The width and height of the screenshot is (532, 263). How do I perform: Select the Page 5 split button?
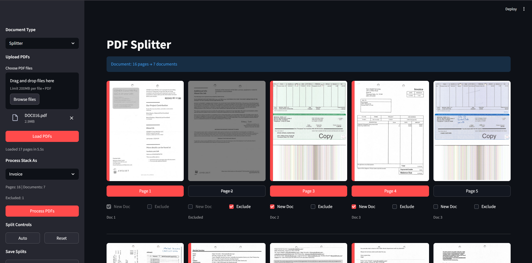point(472,191)
